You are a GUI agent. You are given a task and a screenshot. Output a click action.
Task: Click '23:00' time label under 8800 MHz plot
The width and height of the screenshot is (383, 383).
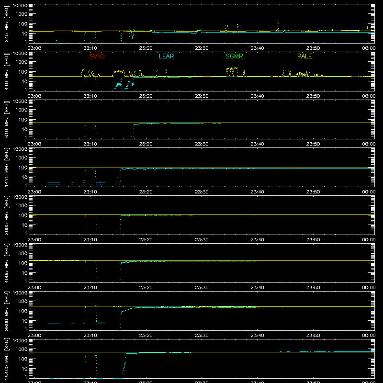click(x=34, y=336)
